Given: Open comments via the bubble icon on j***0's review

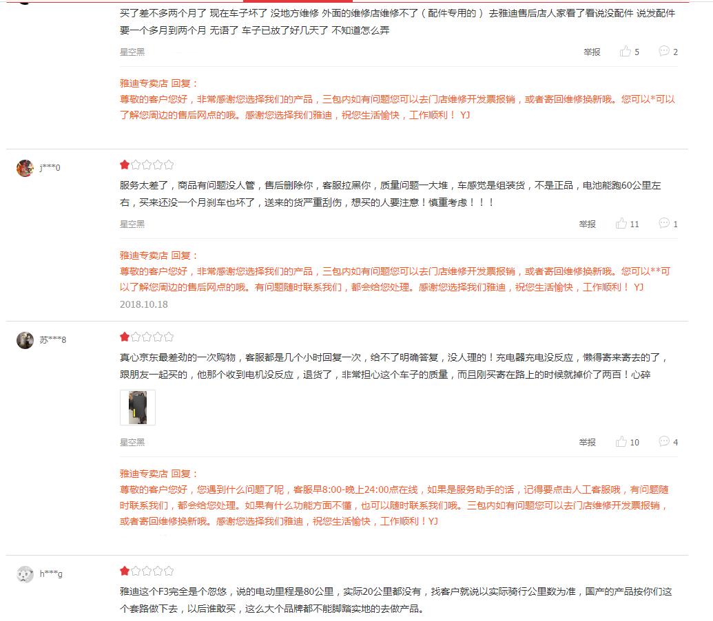Looking at the screenshot, I should tap(663, 223).
